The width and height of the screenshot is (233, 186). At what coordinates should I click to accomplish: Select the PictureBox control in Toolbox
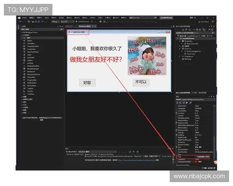(x=31, y=77)
